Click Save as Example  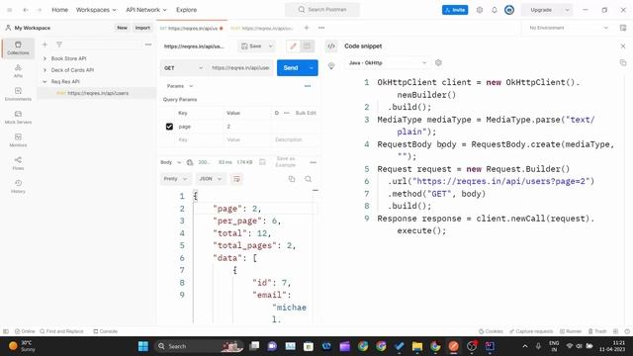tap(286, 162)
